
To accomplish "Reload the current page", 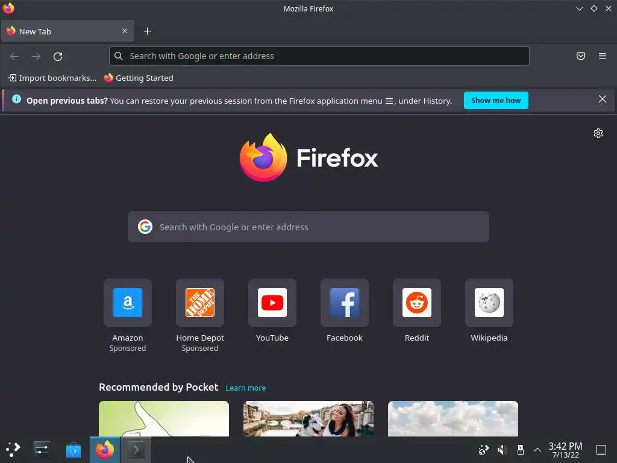I will pos(58,56).
